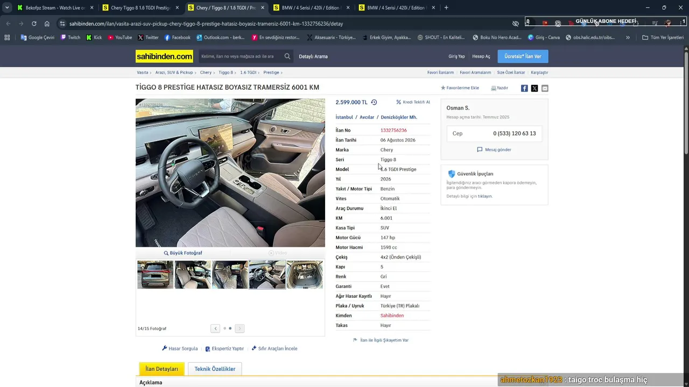Viewport: 689px width, 387px height.
Task: Open the Teknik Özellikler tab
Action: tap(215, 369)
